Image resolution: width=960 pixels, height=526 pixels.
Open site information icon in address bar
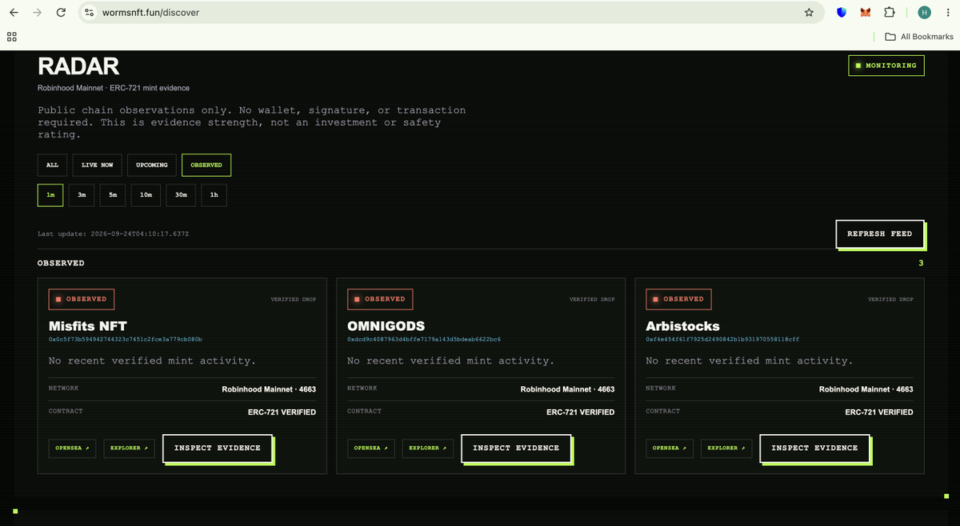(x=90, y=13)
